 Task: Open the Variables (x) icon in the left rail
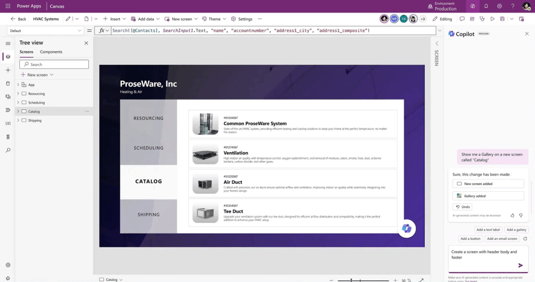coord(8,124)
